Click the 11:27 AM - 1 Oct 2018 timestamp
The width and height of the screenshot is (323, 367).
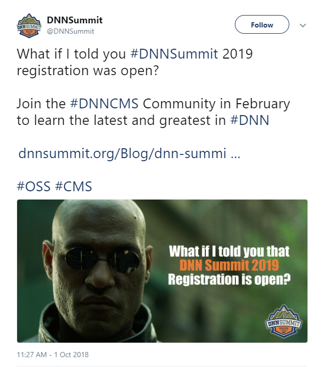coord(53,355)
